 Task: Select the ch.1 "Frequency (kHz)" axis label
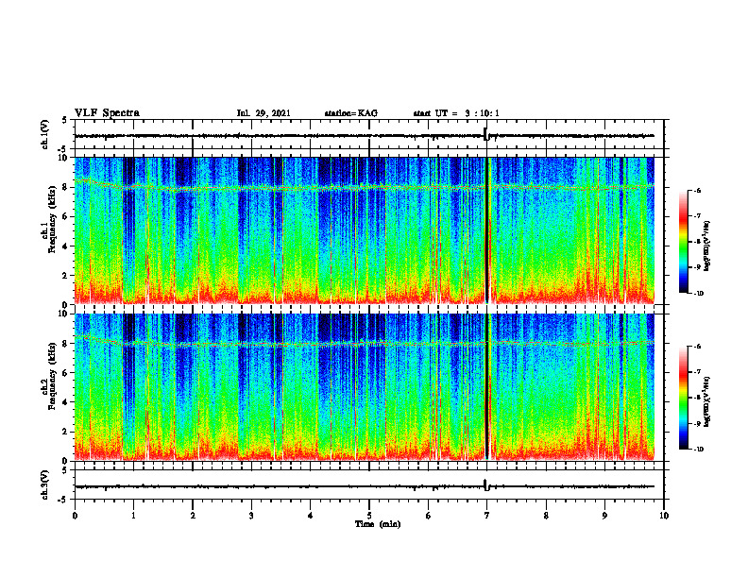(53, 220)
